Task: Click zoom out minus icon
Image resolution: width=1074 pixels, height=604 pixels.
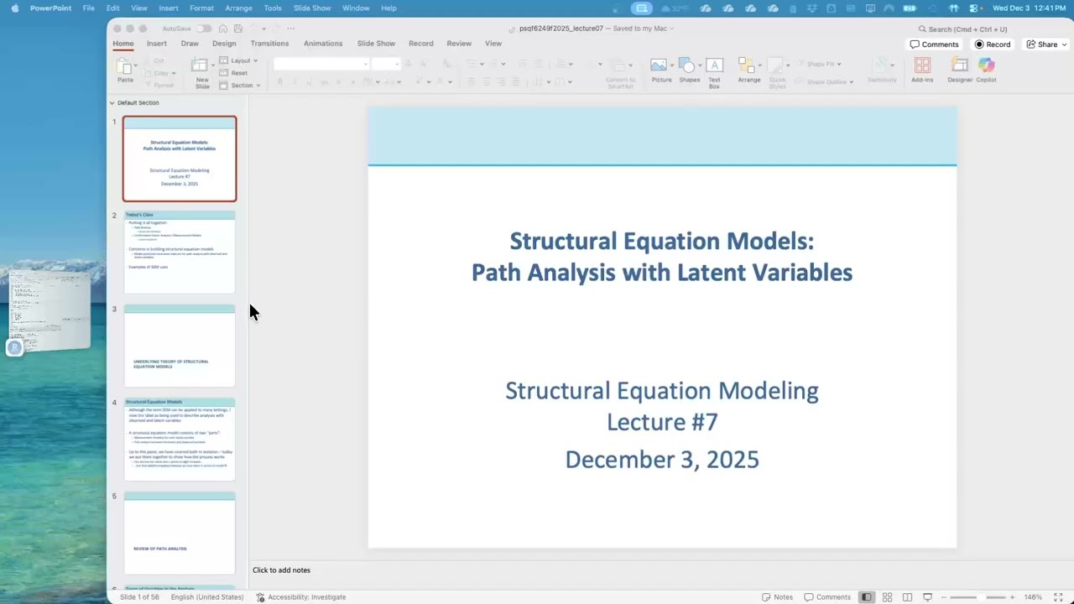Action: [944, 597]
